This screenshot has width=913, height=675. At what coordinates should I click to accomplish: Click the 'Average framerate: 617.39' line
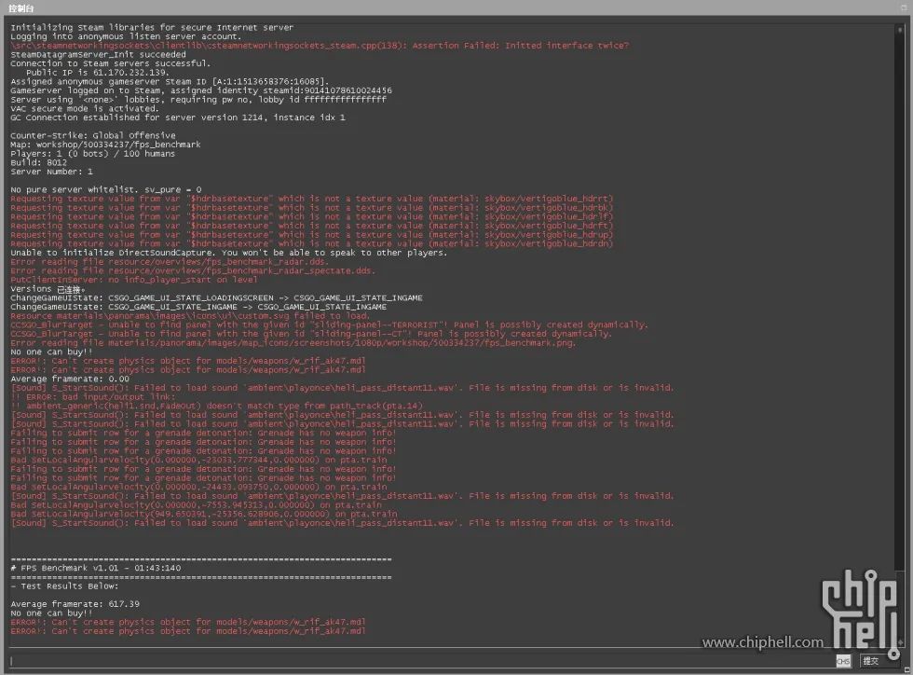tap(75, 604)
